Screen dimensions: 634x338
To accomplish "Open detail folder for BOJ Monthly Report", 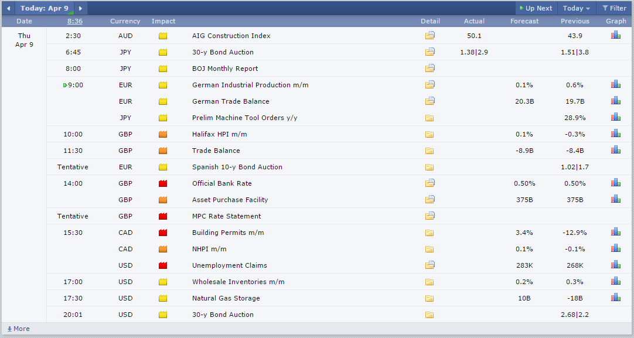I will click(x=430, y=69).
